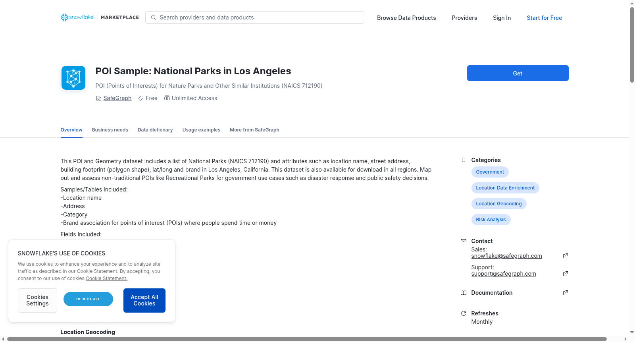635x342 pixels.
Task: Click the Monthly refresh value
Action: click(482, 322)
